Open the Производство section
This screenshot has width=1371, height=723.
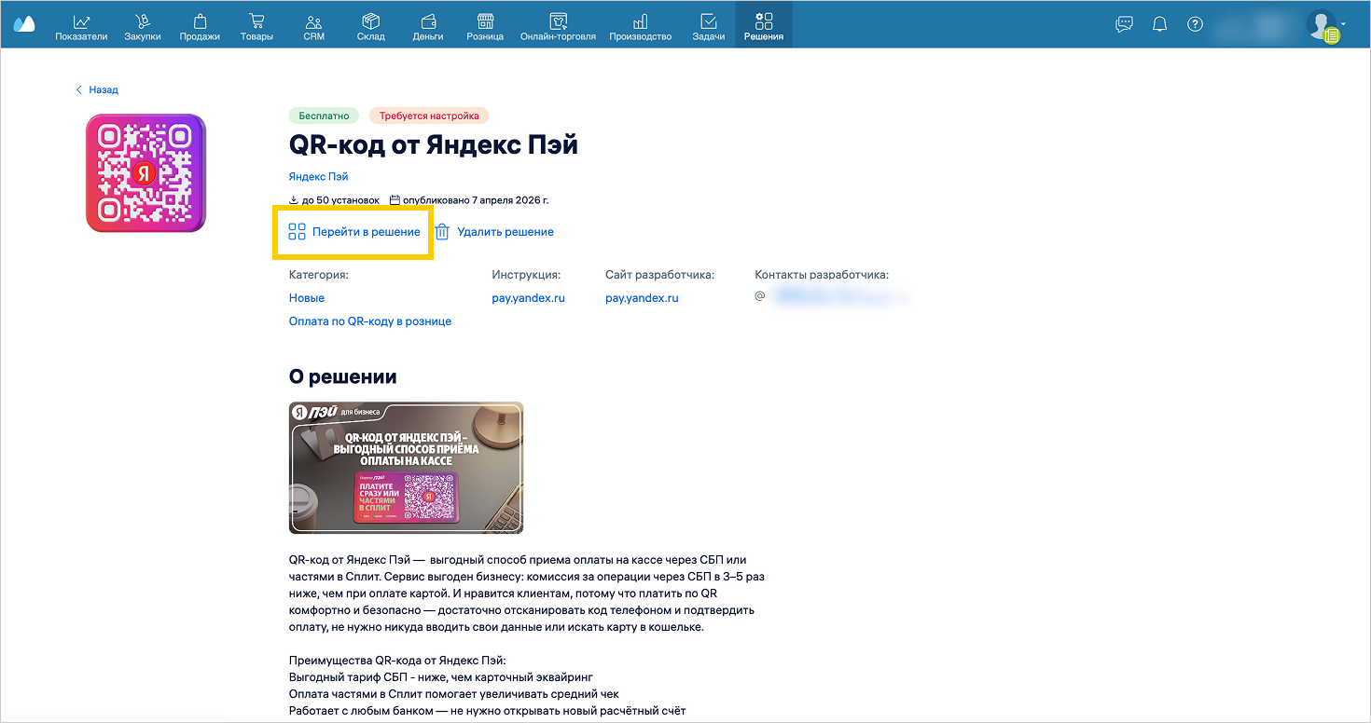641,25
